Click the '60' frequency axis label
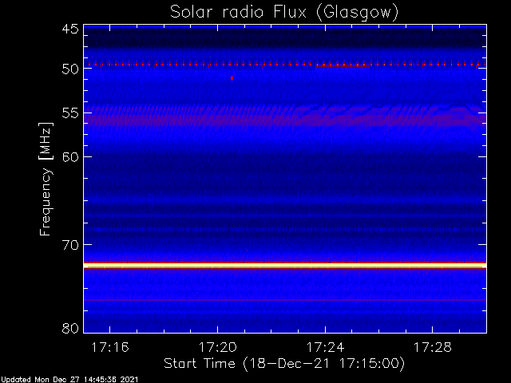This screenshot has width=511, height=383. pos(70,157)
